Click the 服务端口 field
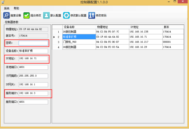 pos(33,102)
